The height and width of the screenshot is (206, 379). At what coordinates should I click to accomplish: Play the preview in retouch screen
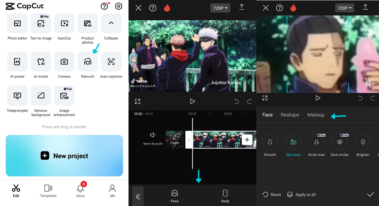[318, 98]
